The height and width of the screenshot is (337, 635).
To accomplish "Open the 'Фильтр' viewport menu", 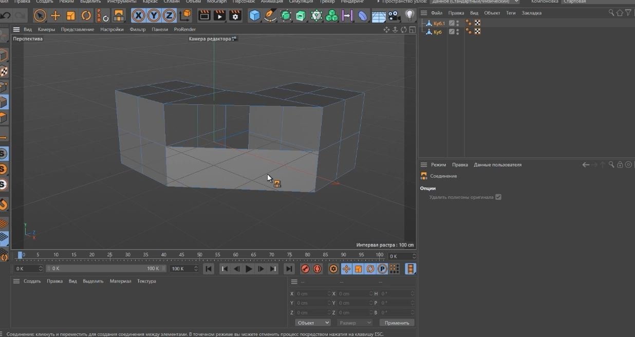I will pyautogui.click(x=138, y=29).
